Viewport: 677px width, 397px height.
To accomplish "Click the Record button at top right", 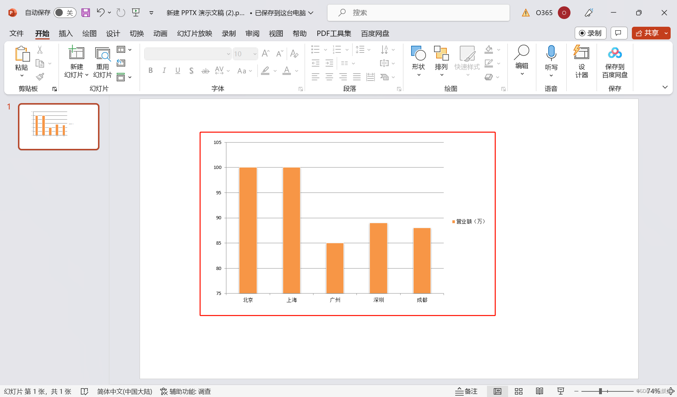I will click(x=590, y=33).
